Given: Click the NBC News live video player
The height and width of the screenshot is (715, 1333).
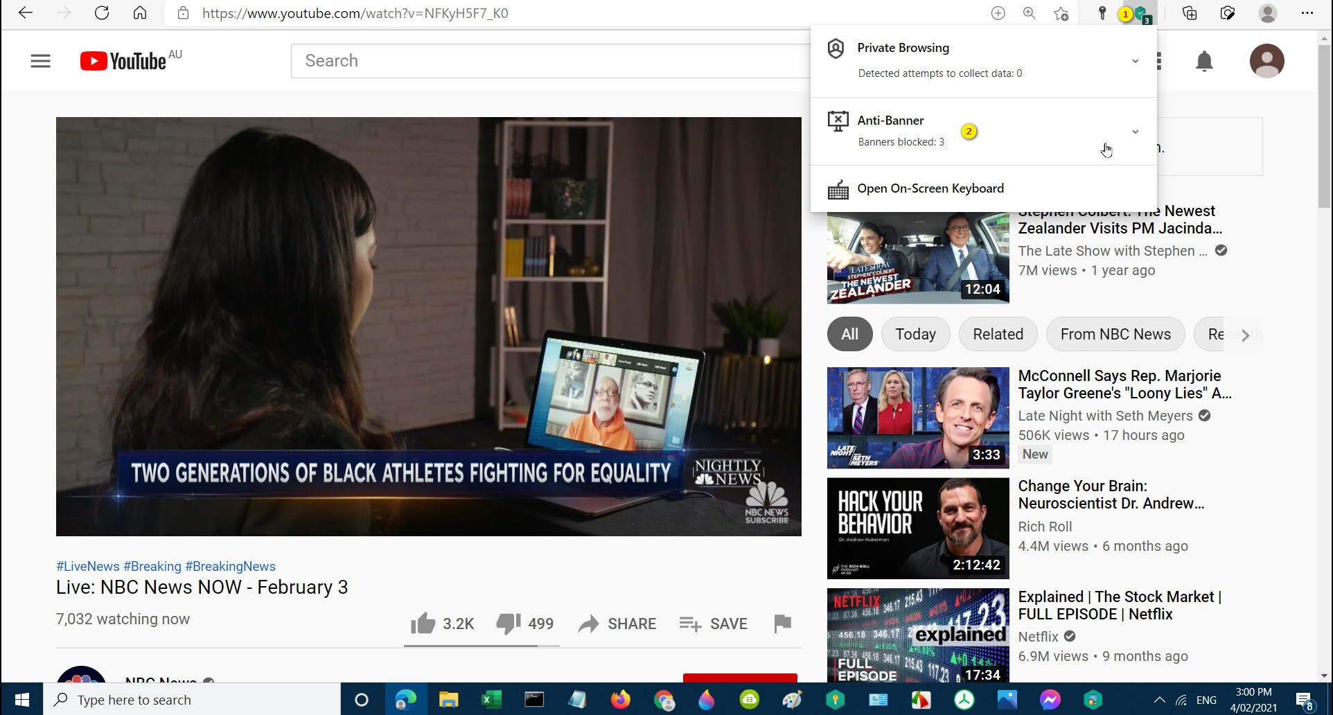Looking at the screenshot, I should pos(429,326).
